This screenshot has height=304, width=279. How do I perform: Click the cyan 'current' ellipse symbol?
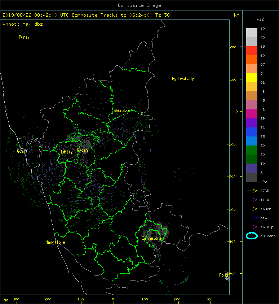pyautogui.click(x=252, y=236)
